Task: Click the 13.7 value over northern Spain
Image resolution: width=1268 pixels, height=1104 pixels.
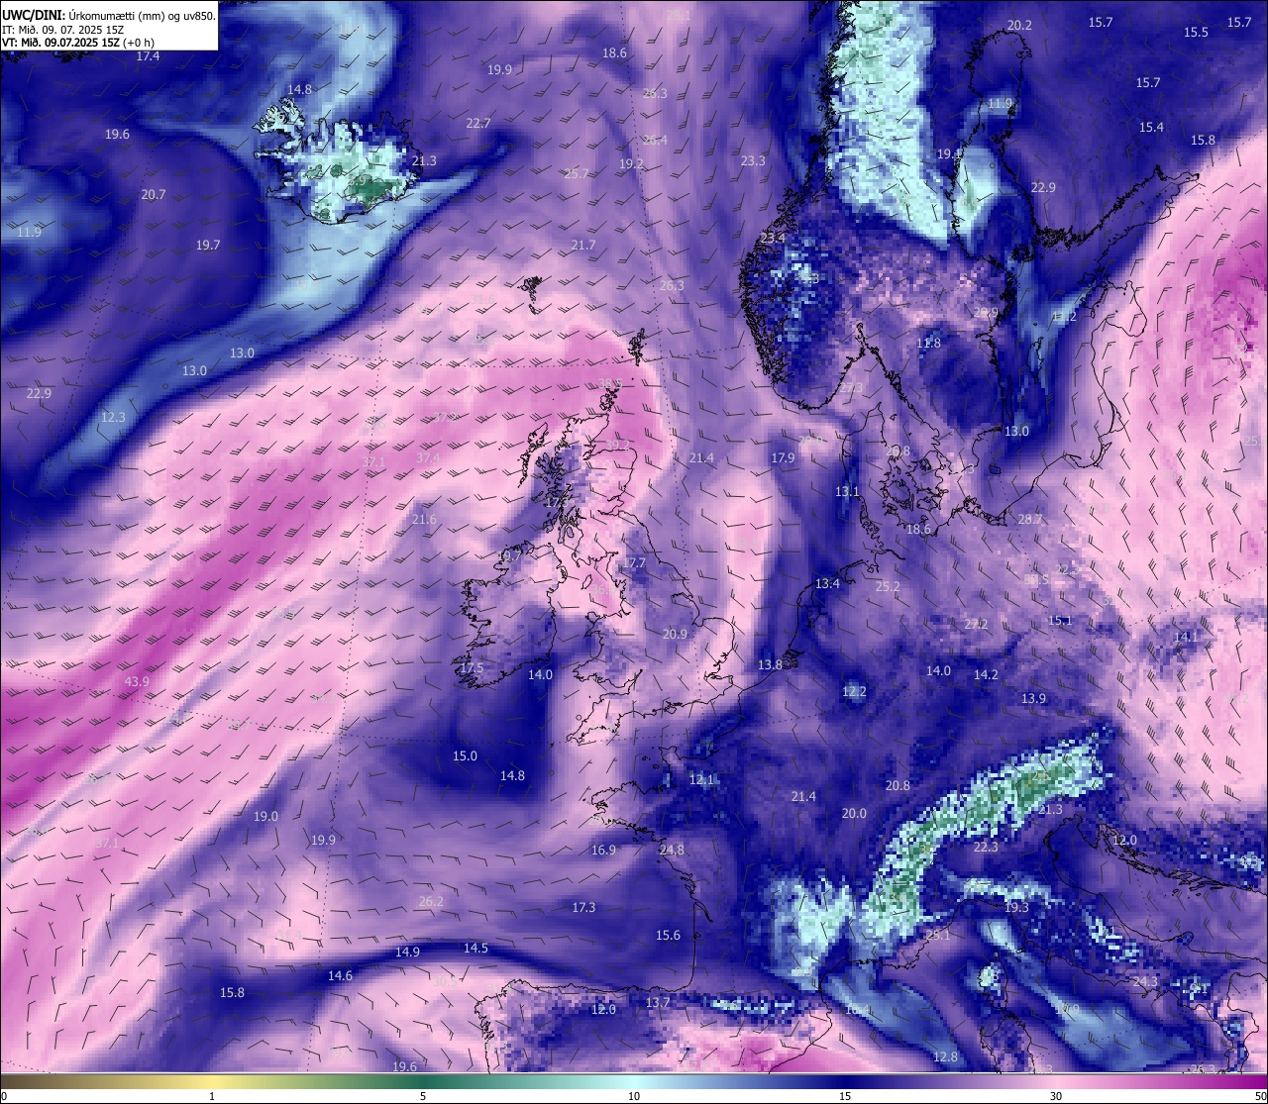Action: (x=658, y=1003)
